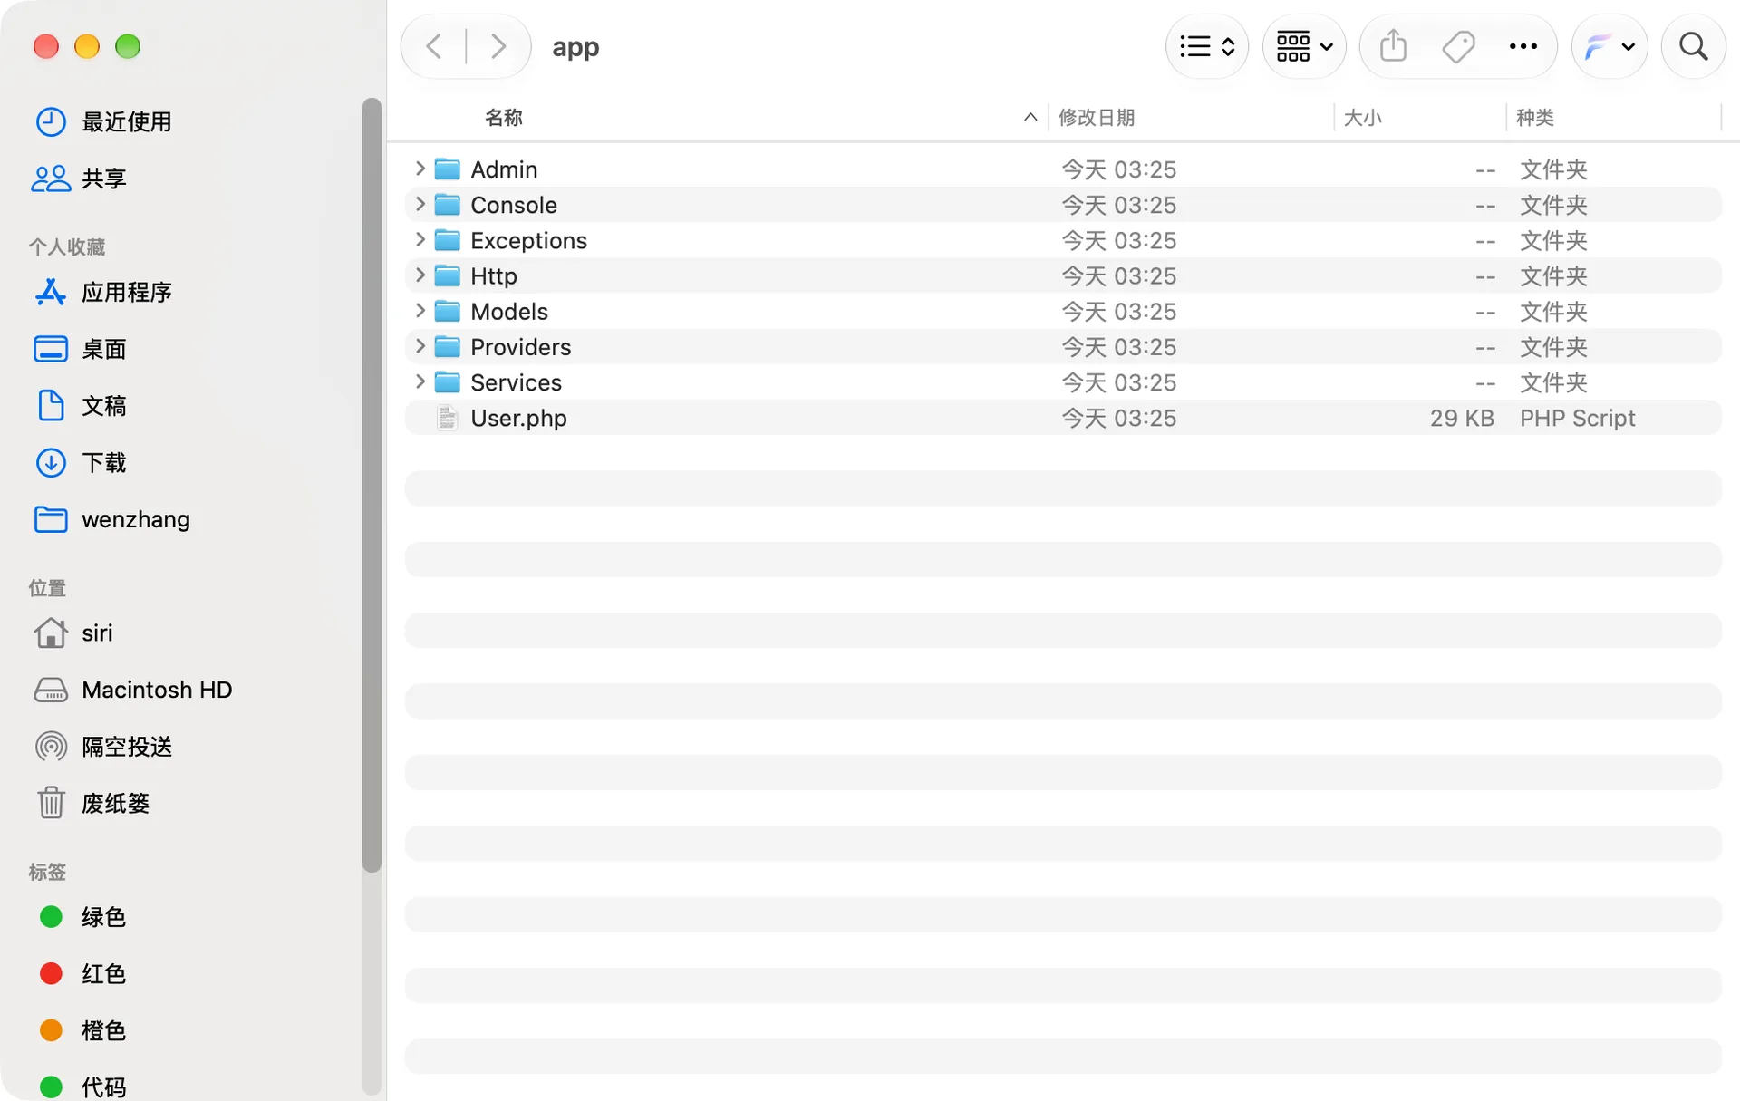This screenshot has height=1101, width=1740.
Task: Click the tag icon in the toolbar
Action: coord(1458,46)
